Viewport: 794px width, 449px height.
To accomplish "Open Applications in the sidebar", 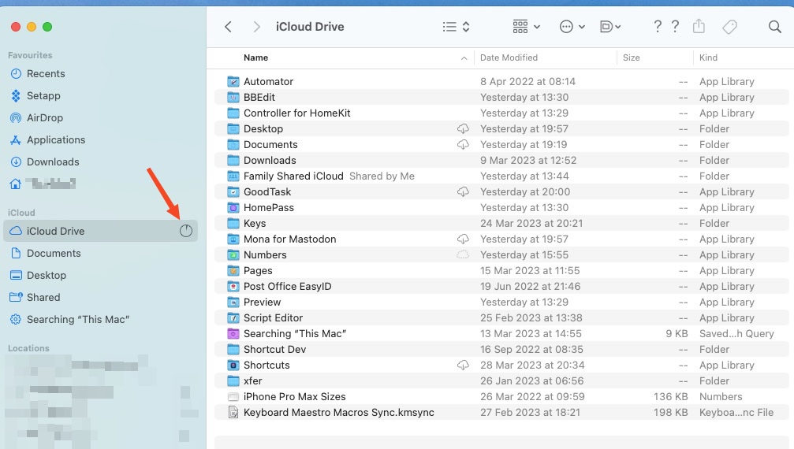I will click(56, 140).
